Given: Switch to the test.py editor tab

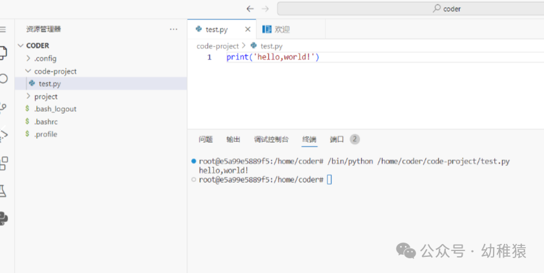Looking at the screenshot, I should (x=222, y=30).
